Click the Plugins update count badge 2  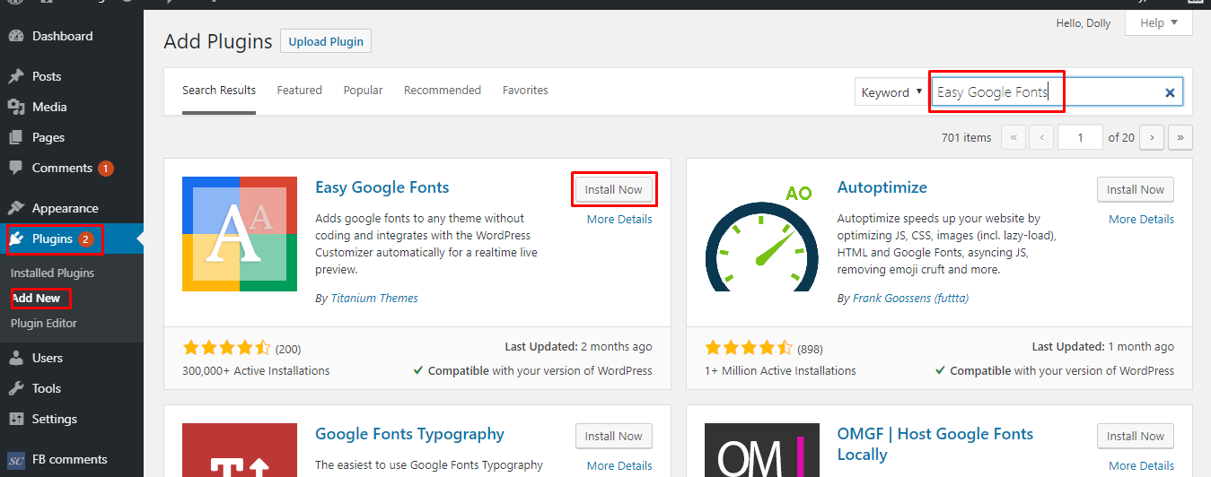[x=86, y=239]
